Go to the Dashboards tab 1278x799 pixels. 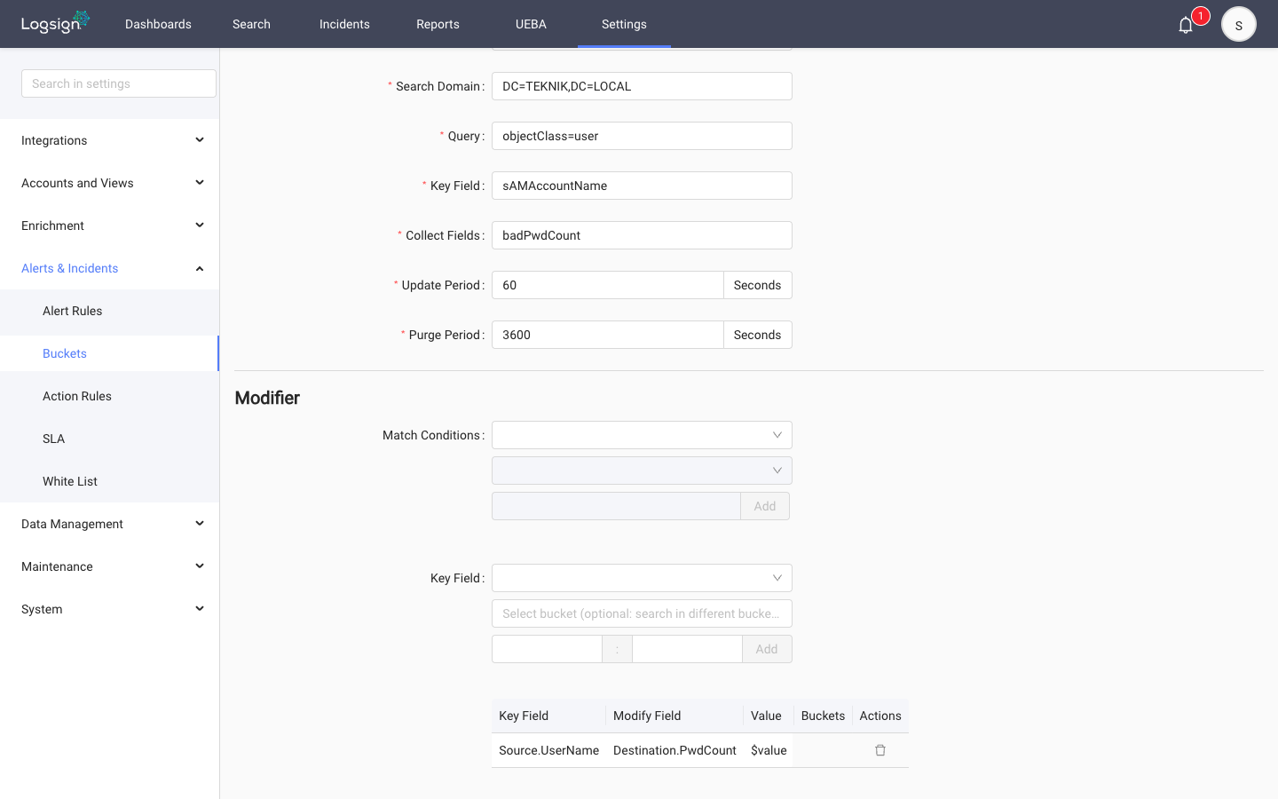click(x=158, y=24)
